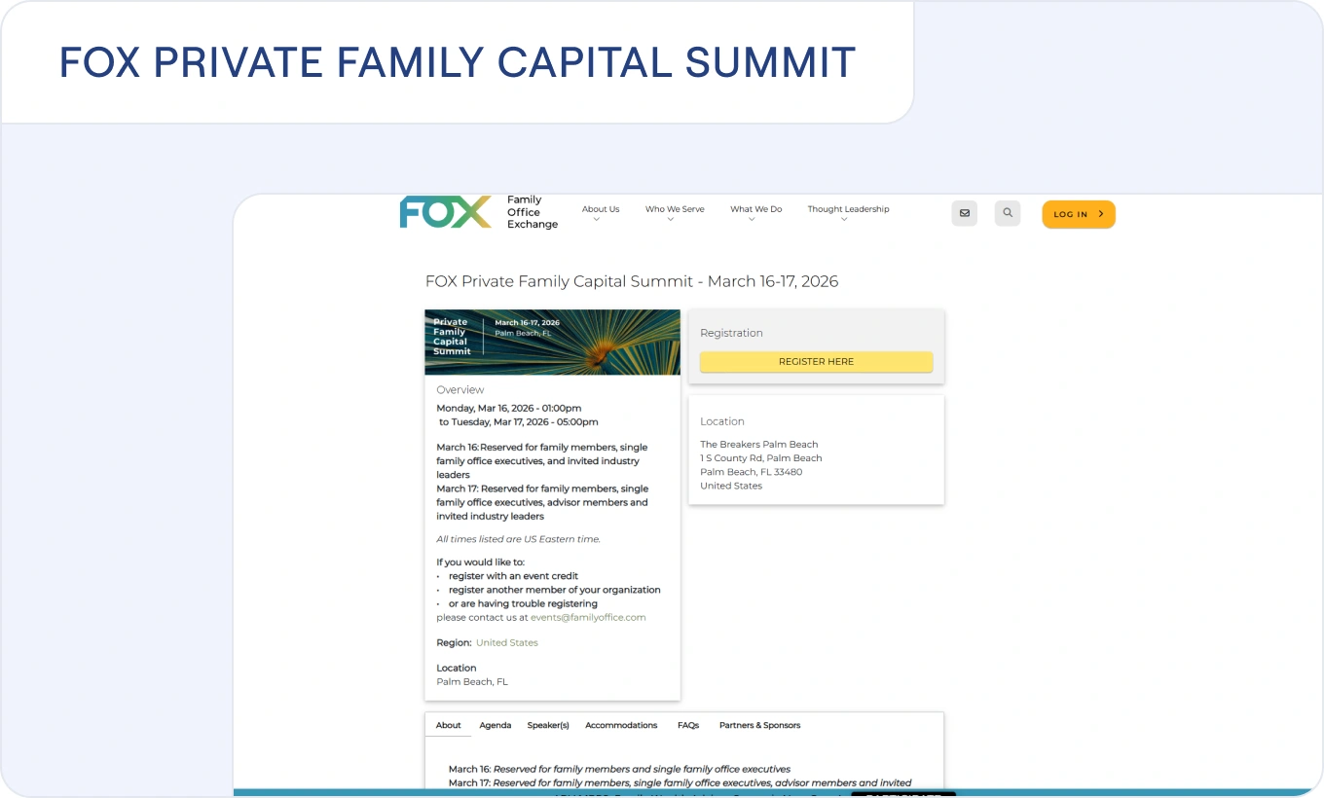Click the text 'All times listed are US Eastern time.'
This screenshot has width=1324, height=798.
(x=519, y=539)
